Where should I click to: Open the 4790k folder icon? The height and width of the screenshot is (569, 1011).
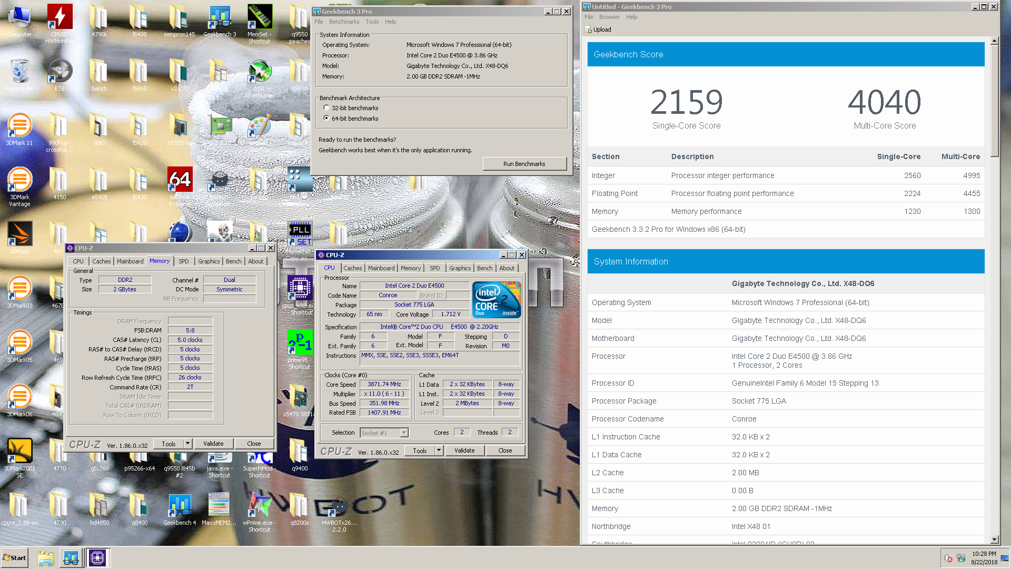click(100, 21)
